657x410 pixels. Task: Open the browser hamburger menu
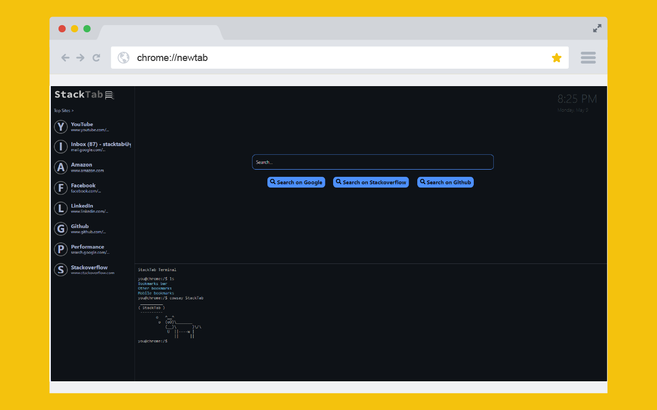click(x=588, y=58)
